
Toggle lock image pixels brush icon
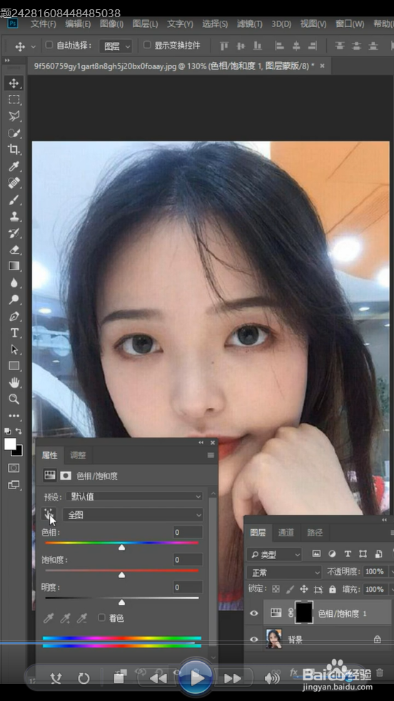291,589
